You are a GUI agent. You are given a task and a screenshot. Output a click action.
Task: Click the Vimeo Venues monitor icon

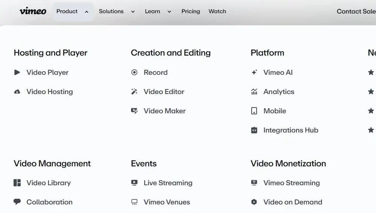tap(134, 202)
